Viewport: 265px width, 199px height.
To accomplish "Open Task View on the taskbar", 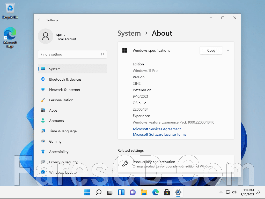I will pyautogui.click(x=110, y=193).
